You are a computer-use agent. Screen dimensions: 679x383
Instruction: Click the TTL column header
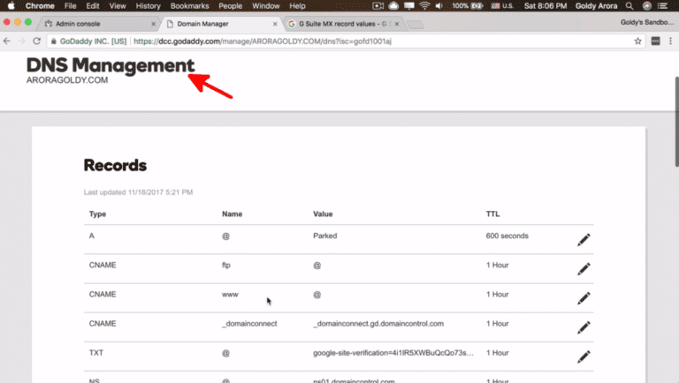tap(492, 214)
